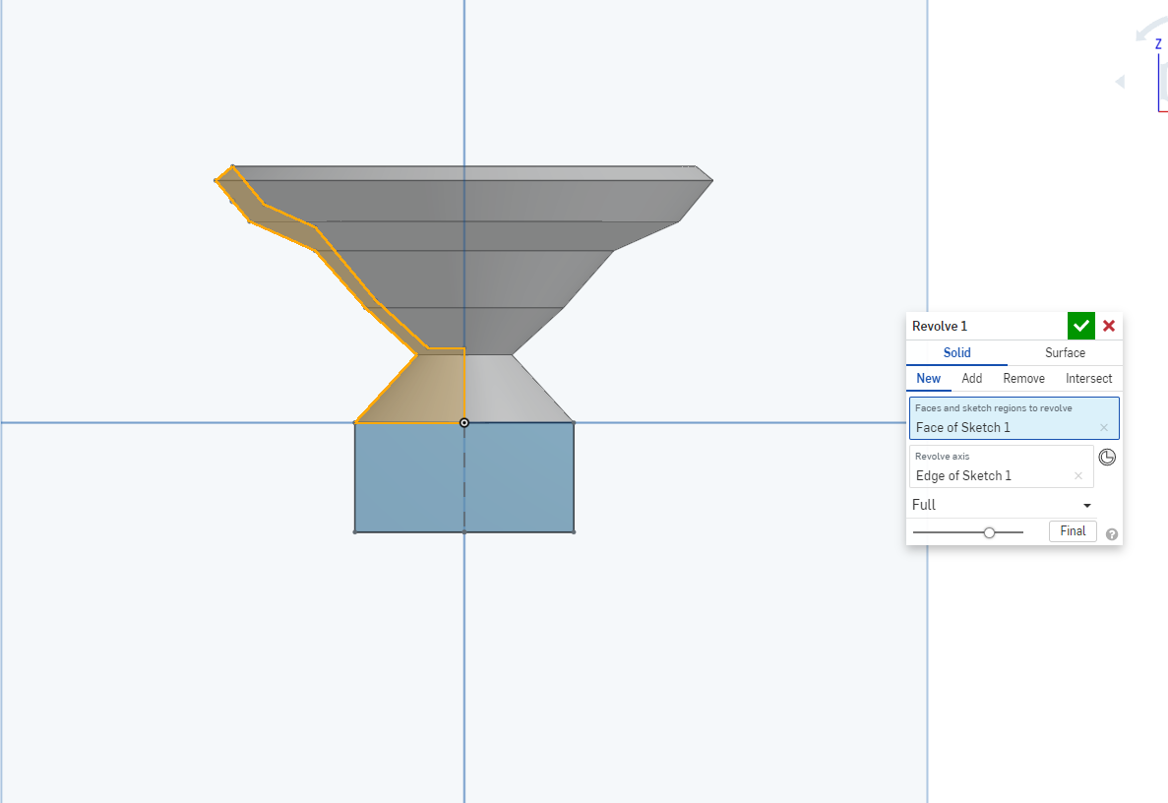Switch to the Surface tab

[1065, 352]
